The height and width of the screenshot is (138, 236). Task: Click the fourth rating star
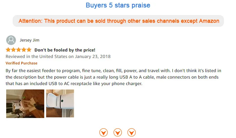tap(23, 50)
